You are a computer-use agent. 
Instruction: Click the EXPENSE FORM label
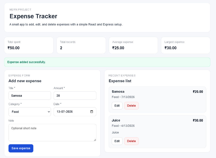[x=19, y=75]
